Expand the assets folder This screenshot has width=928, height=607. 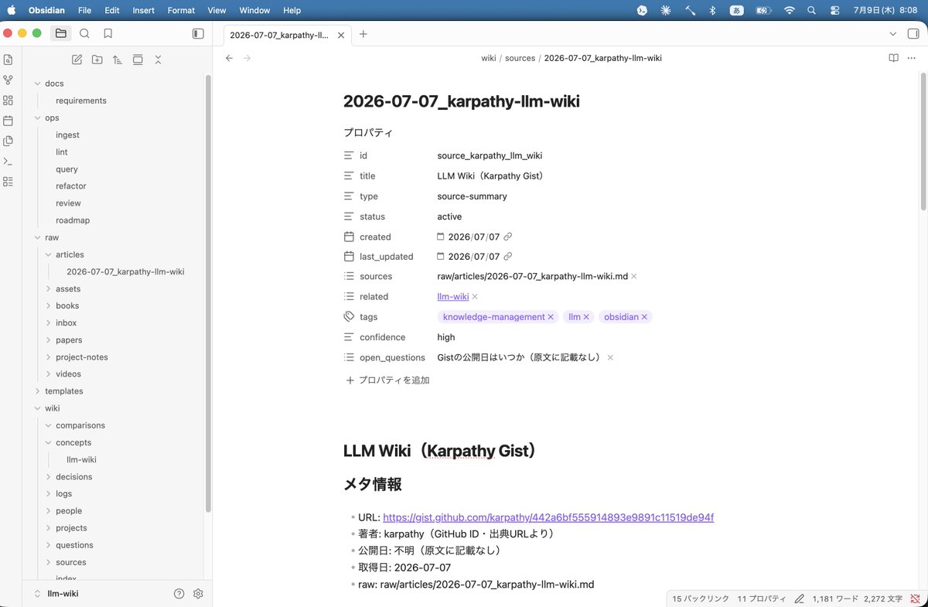(48, 288)
